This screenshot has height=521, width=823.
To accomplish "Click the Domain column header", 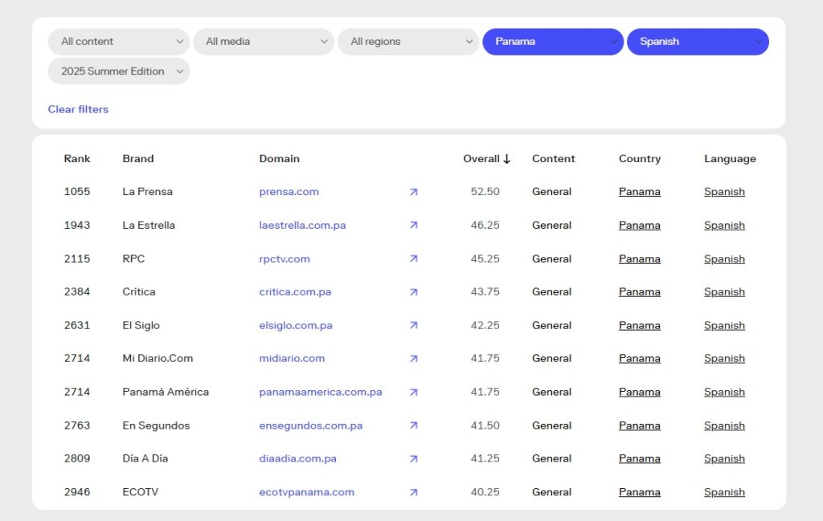I will [279, 159].
